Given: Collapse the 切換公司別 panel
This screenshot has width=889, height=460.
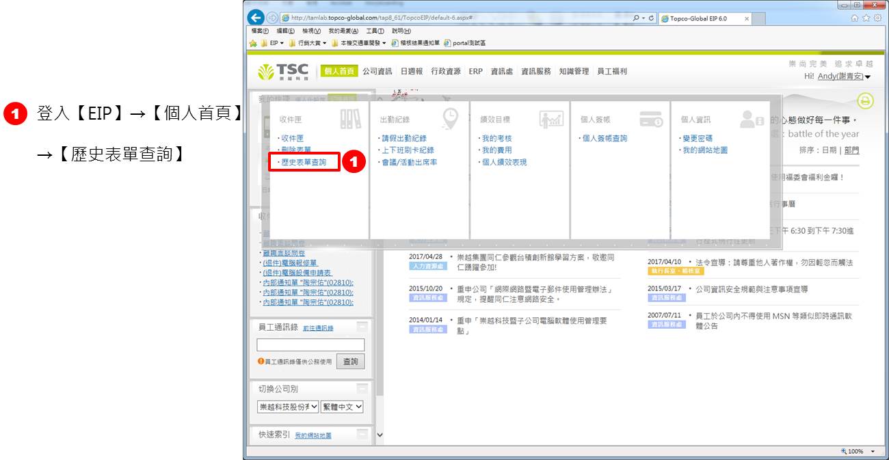Looking at the screenshot, I should (x=362, y=388).
